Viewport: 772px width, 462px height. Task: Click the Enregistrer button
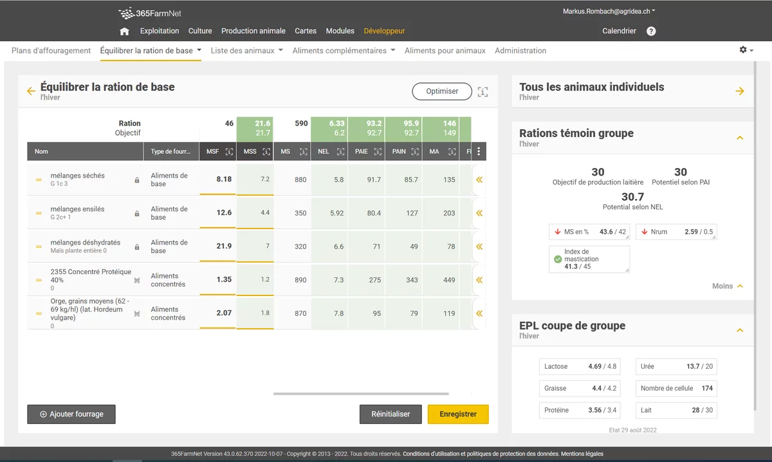pos(458,414)
